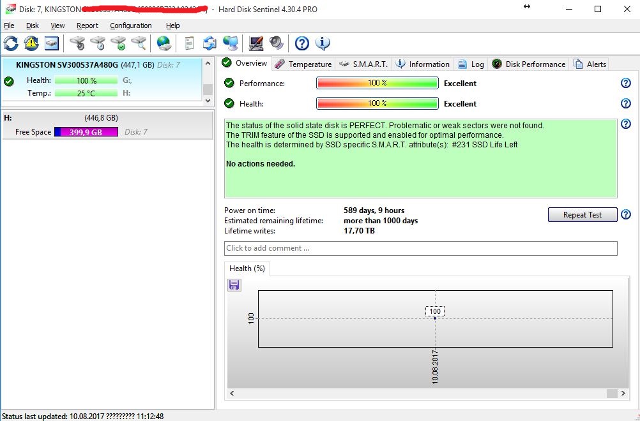This screenshot has width=640, height=421.
Task: Open the File menu
Action: (x=9, y=26)
